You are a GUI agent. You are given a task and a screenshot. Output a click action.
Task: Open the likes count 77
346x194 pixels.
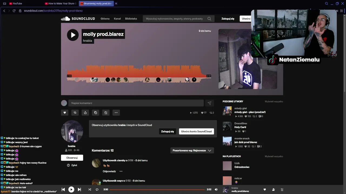click(204, 113)
